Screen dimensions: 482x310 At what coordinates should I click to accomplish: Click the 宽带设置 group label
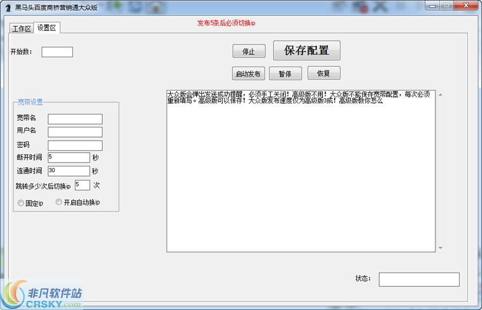(30, 102)
